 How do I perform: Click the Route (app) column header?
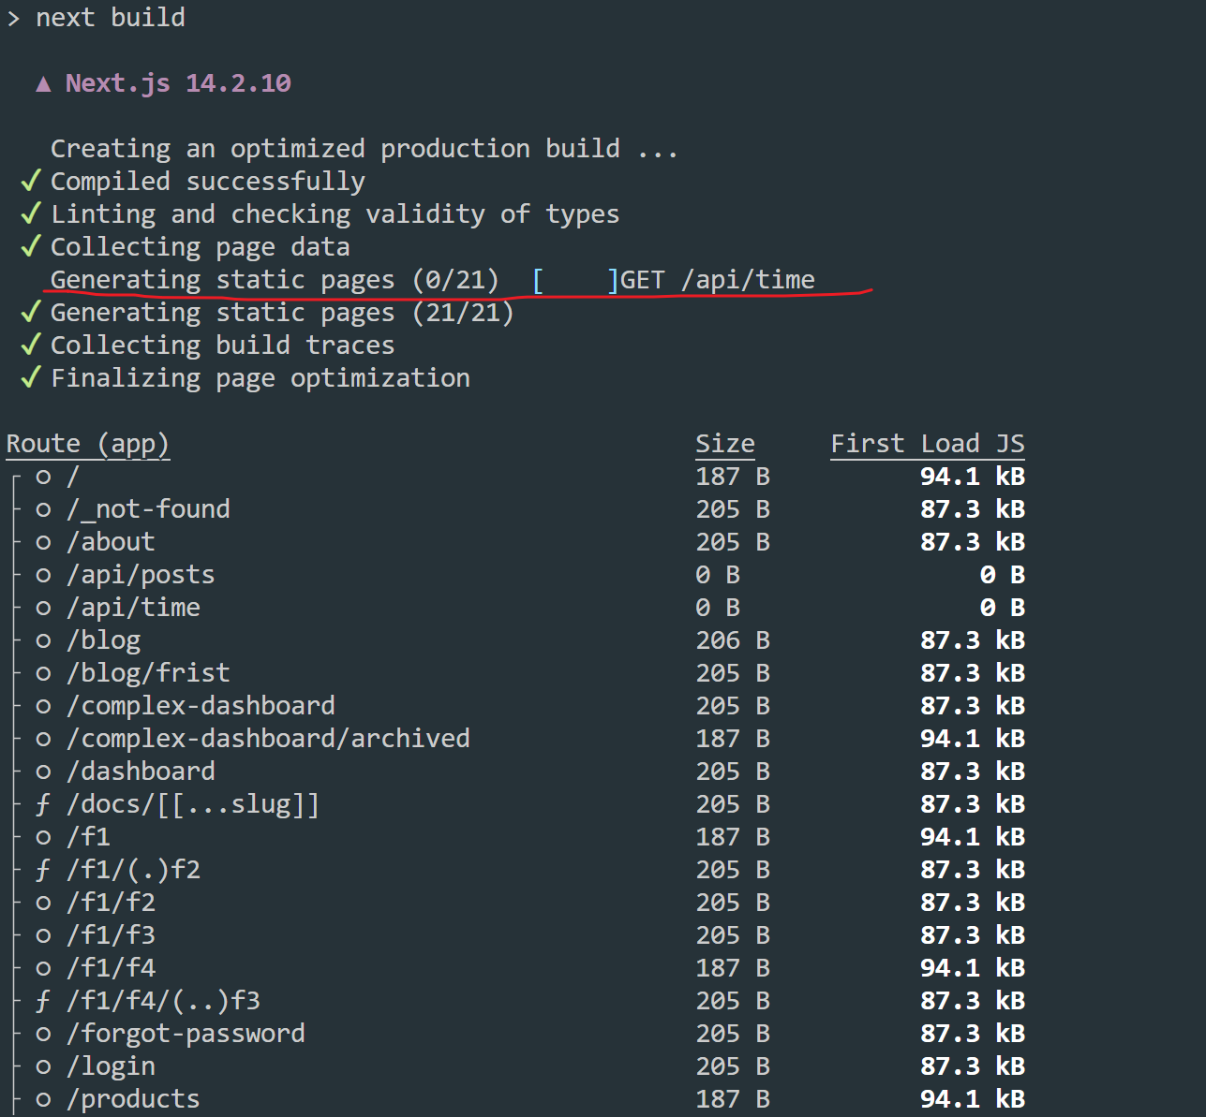click(87, 444)
